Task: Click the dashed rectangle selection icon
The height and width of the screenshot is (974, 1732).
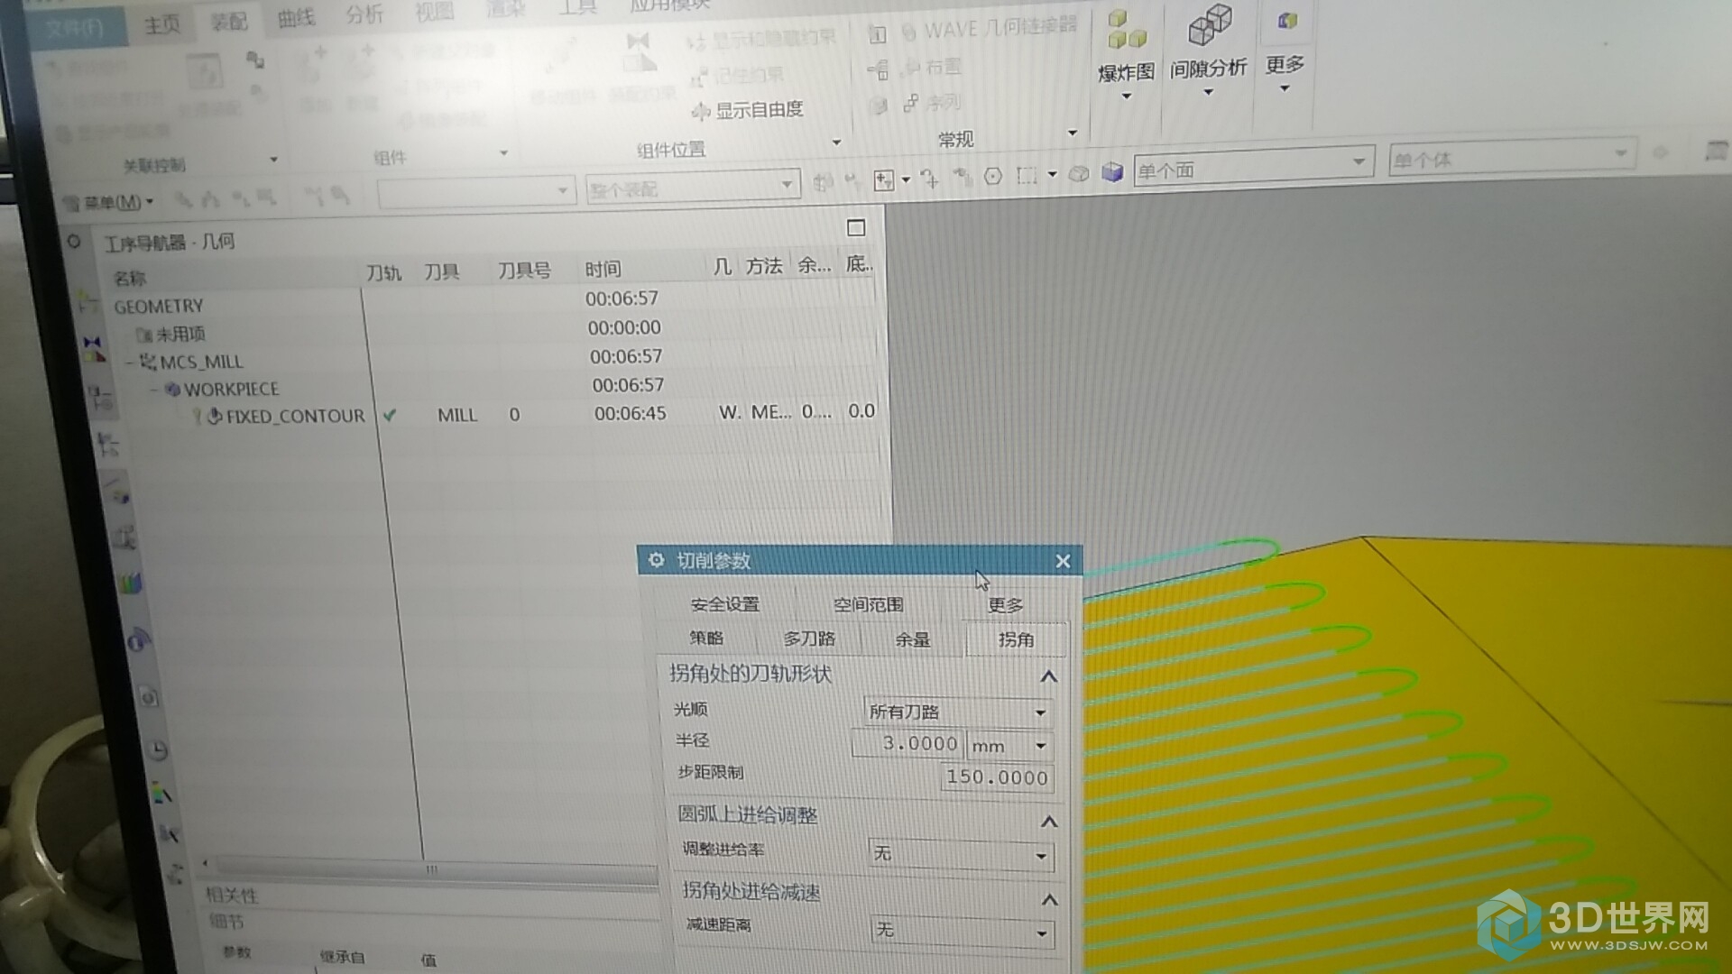Action: [x=1027, y=176]
